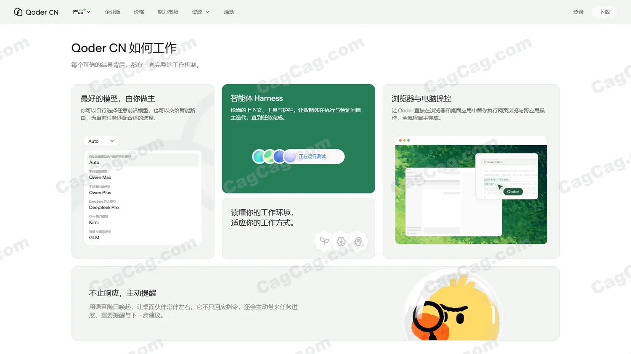This screenshot has width=631, height=354.
Task: Go to the 企业版 page
Action: coord(112,12)
